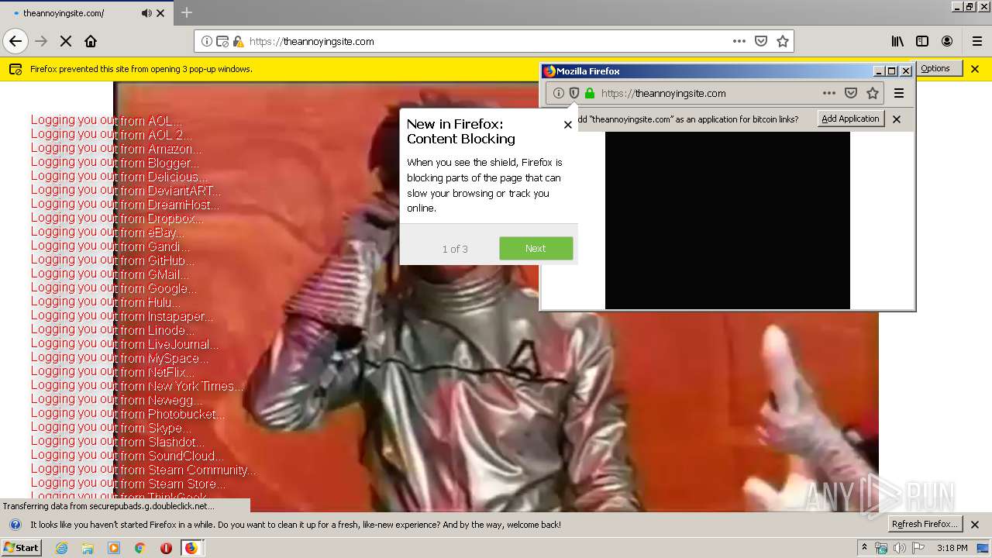992x558 pixels.
Task: Click the 3:18 PM taskbar clock
Action: [x=952, y=548]
